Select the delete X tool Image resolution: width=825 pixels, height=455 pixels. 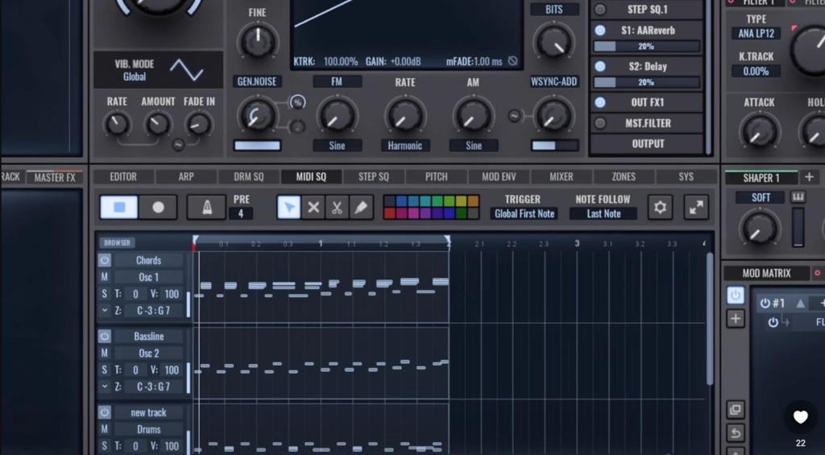[x=313, y=207]
